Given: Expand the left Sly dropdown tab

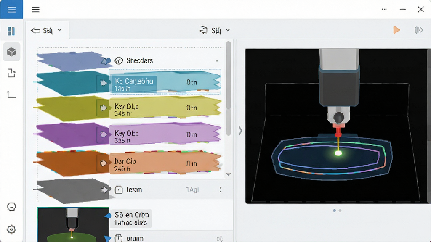Looking at the screenshot, I should 47,30.
